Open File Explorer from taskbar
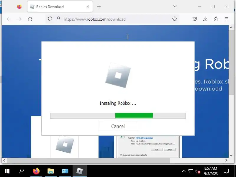 pyautogui.click(x=50, y=171)
